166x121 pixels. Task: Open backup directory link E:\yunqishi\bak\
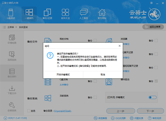pyautogui.click(x=63, y=111)
